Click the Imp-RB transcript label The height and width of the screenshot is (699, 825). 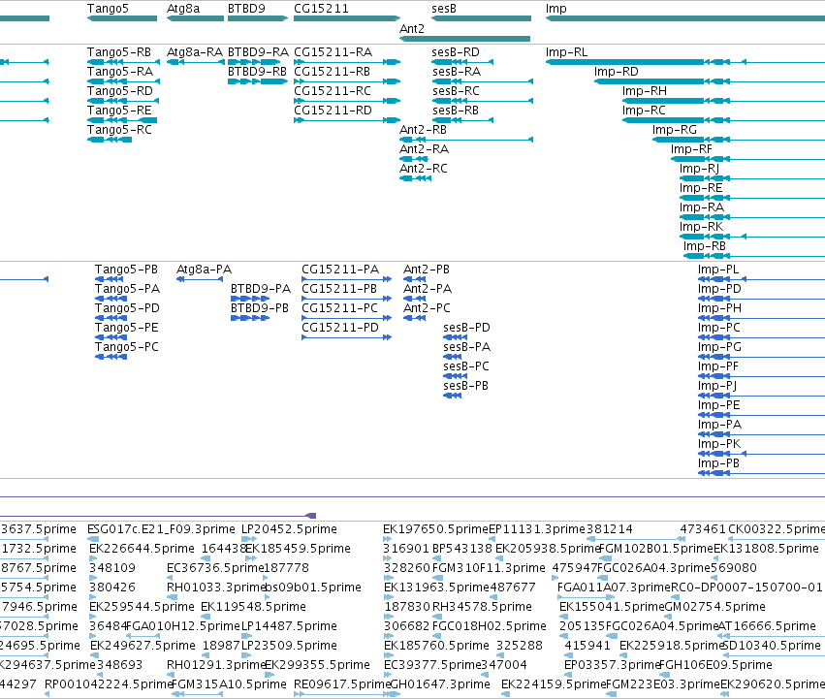pyautogui.click(x=705, y=246)
